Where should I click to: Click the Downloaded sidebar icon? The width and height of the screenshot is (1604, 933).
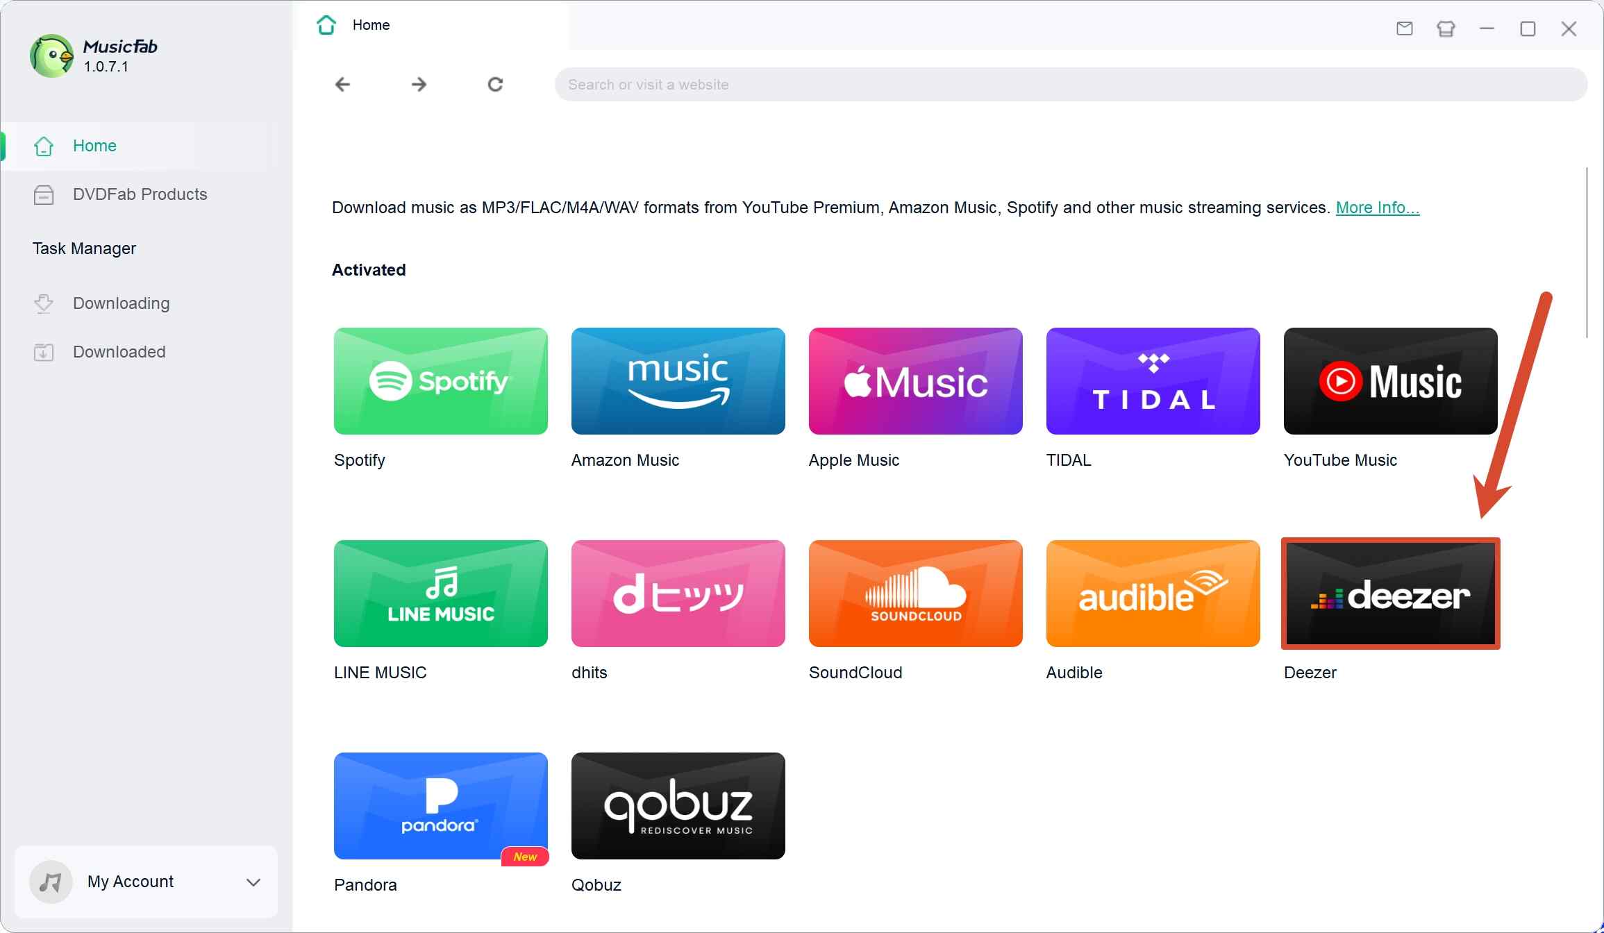tap(44, 352)
